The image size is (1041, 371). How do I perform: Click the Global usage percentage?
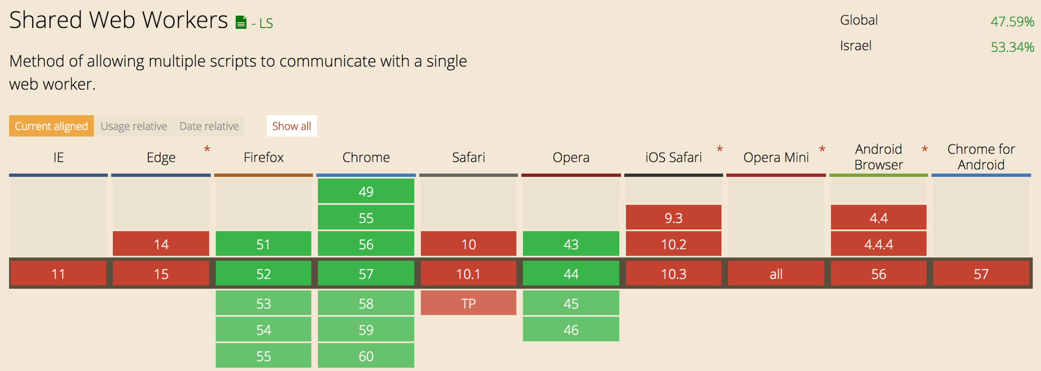click(x=1012, y=22)
